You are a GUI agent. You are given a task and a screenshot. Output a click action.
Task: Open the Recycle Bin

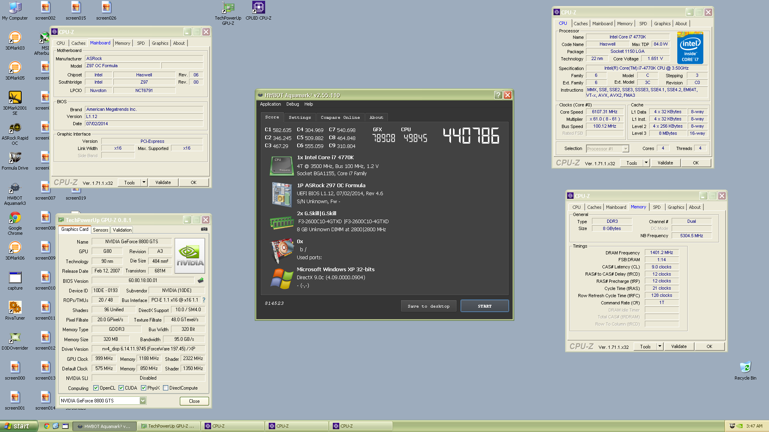[745, 370]
